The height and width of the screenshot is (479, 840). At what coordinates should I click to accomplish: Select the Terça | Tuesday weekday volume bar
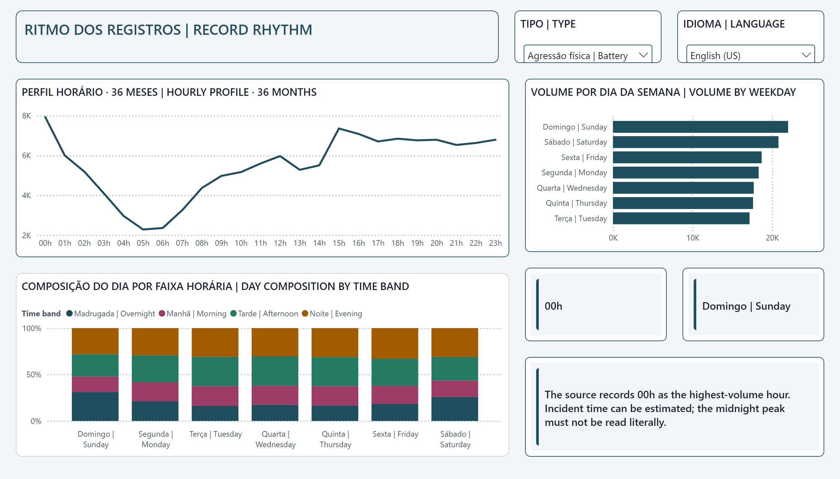point(681,219)
